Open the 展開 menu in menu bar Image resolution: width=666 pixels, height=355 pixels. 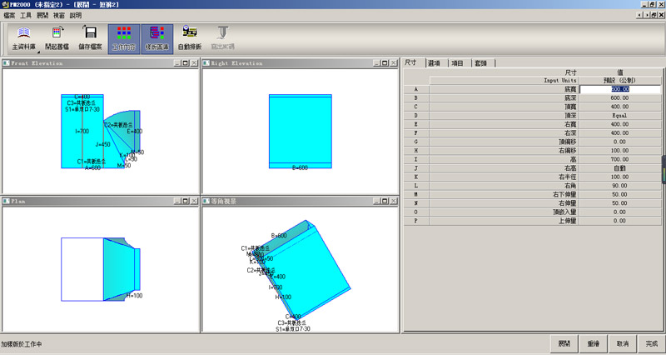pyautogui.click(x=42, y=15)
